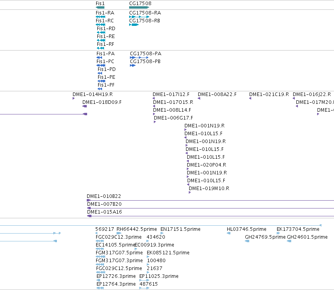
Task: Select protein Fis1-PA
Action: [x=106, y=54]
